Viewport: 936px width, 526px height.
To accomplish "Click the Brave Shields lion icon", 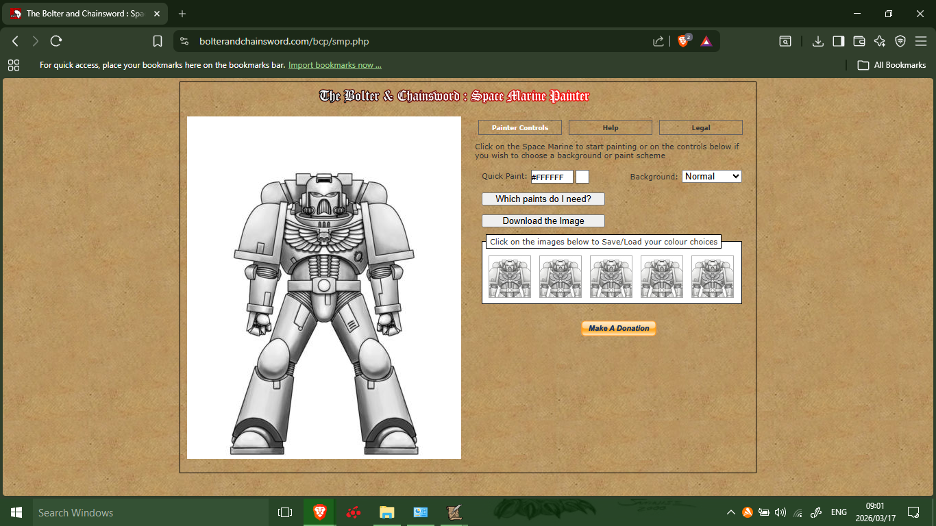I will (683, 41).
